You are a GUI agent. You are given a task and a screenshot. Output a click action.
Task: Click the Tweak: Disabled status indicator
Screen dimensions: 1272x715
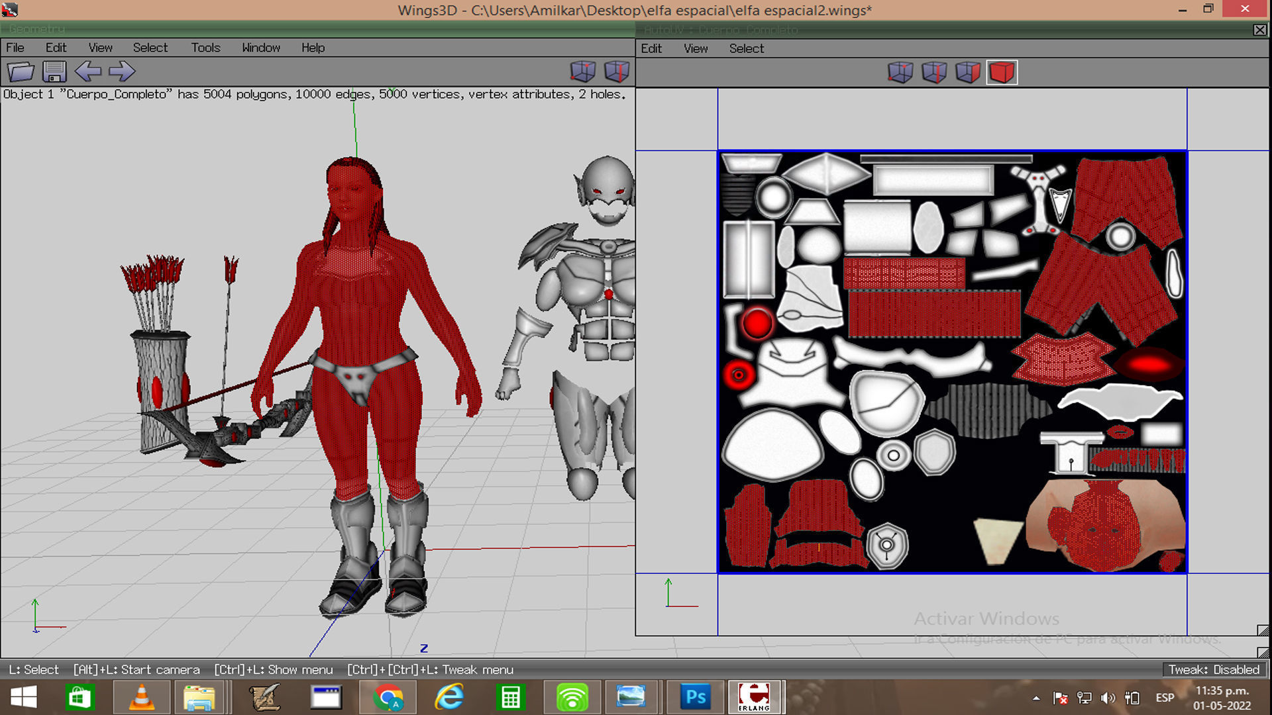1214,669
